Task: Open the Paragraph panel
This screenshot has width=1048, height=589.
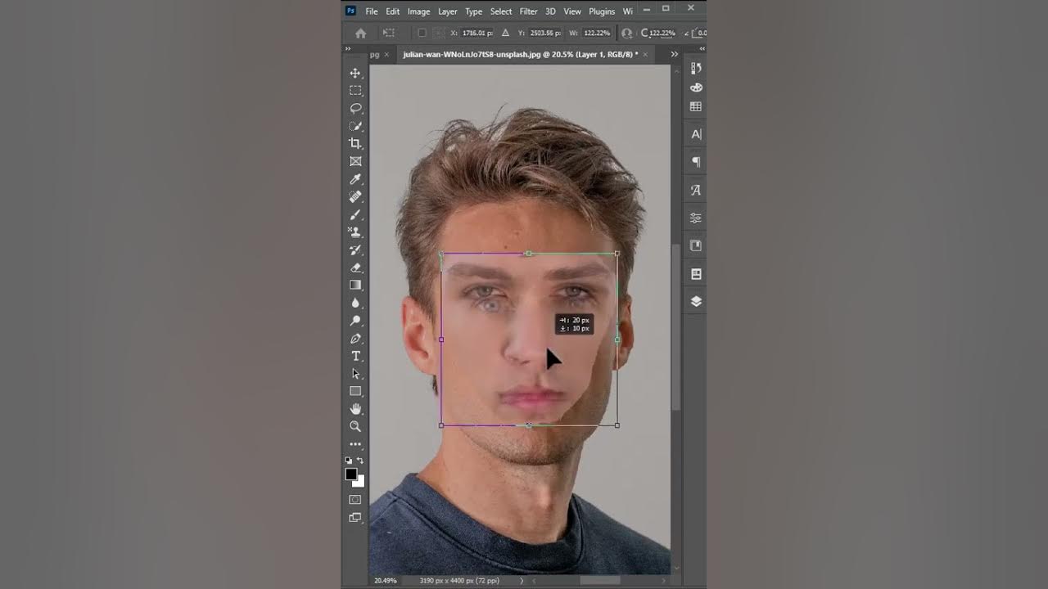Action: (x=696, y=162)
